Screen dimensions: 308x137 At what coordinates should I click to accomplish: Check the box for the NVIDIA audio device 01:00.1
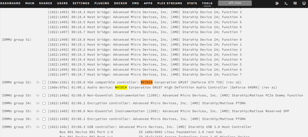point(44,87)
